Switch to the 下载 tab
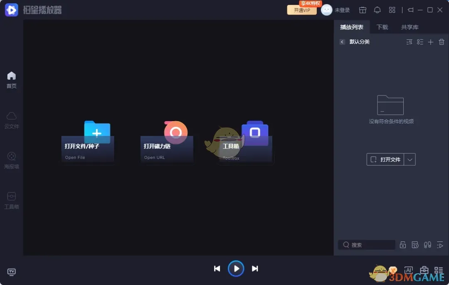Screen dimensions: 449x285 click(382, 27)
